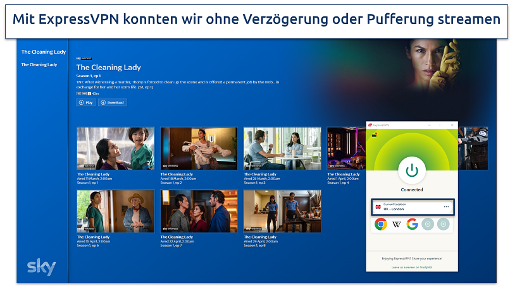
Task: Open location options via three dots
Action: pos(446,207)
